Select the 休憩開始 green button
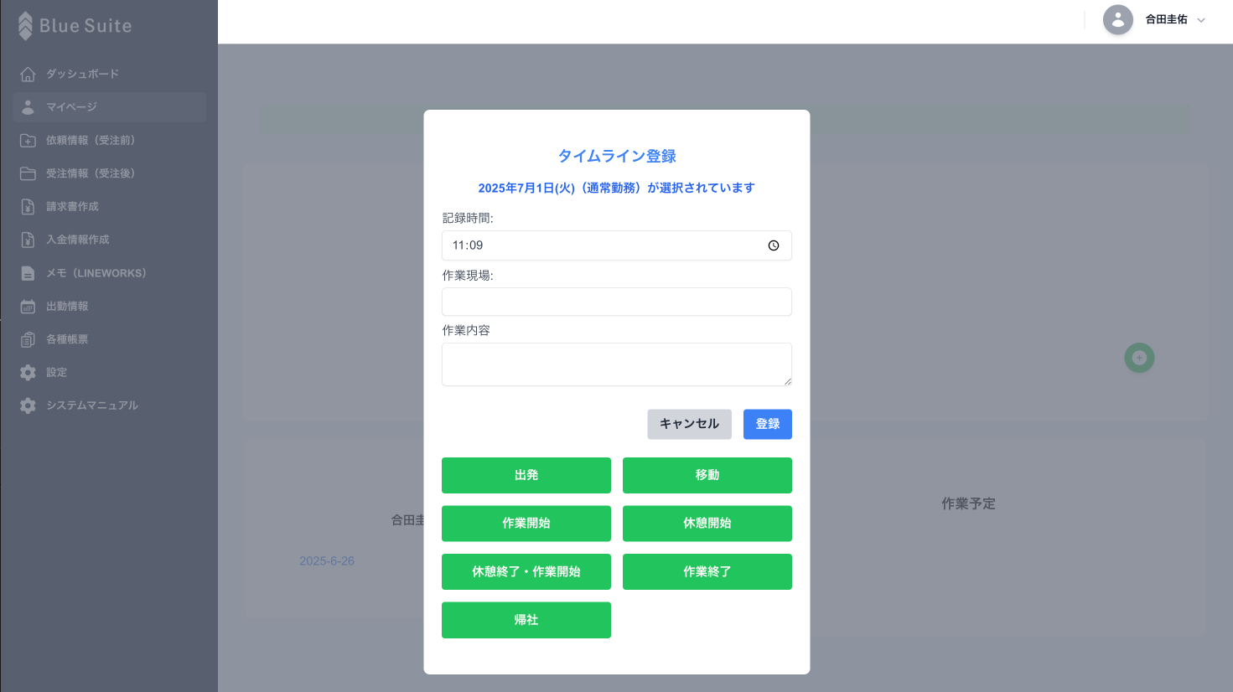 pyautogui.click(x=707, y=524)
